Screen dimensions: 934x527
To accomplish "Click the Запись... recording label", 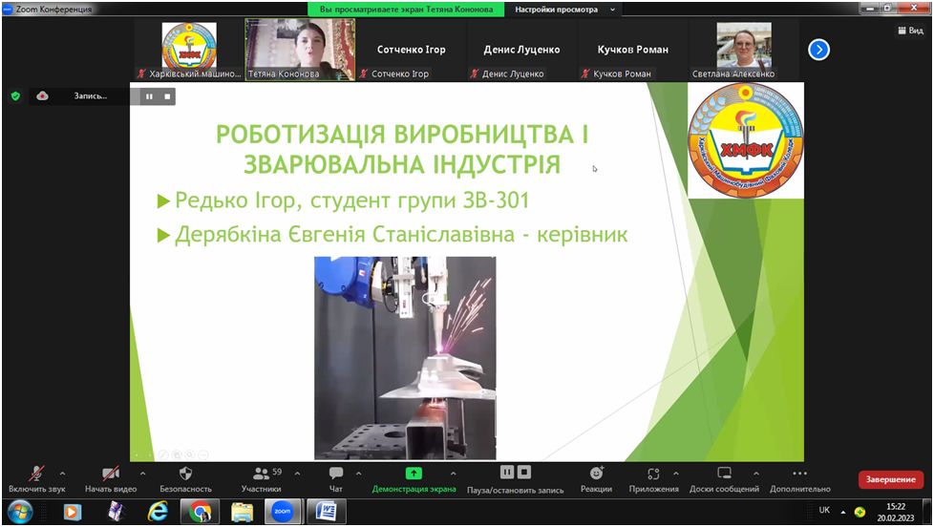I will coord(91,95).
